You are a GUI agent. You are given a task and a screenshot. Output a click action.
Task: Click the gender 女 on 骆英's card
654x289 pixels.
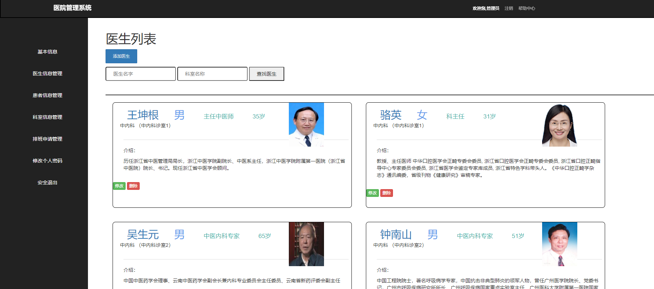click(422, 115)
